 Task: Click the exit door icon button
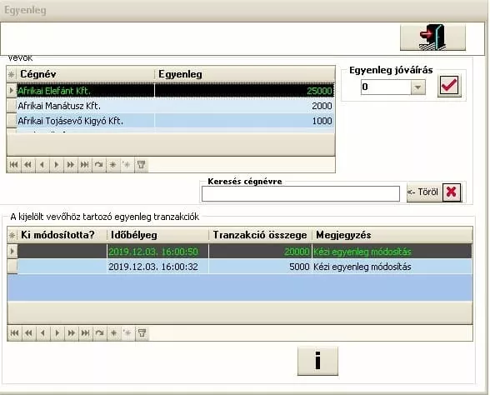[x=432, y=37]
